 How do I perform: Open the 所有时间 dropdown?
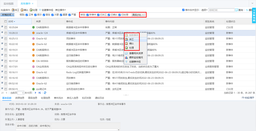coord(8,15)
